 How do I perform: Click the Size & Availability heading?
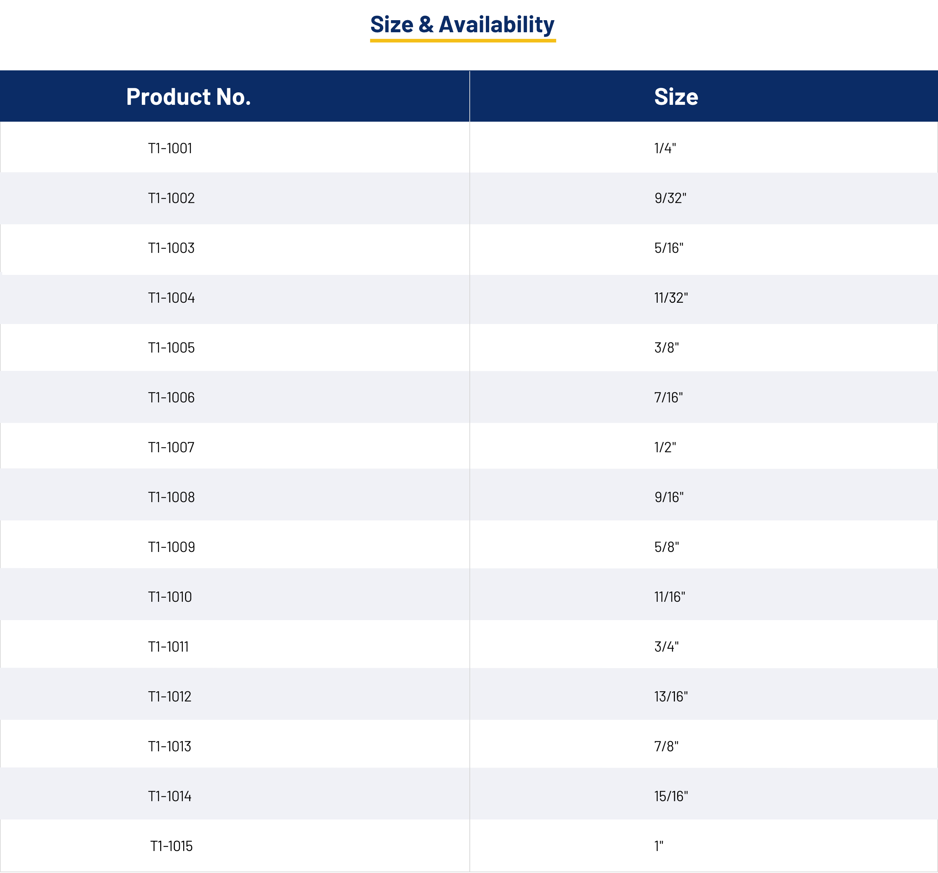click(x=462, y=25)
